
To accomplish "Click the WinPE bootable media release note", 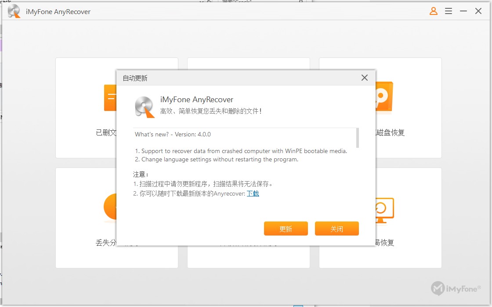I will click(x=241, y=151).
